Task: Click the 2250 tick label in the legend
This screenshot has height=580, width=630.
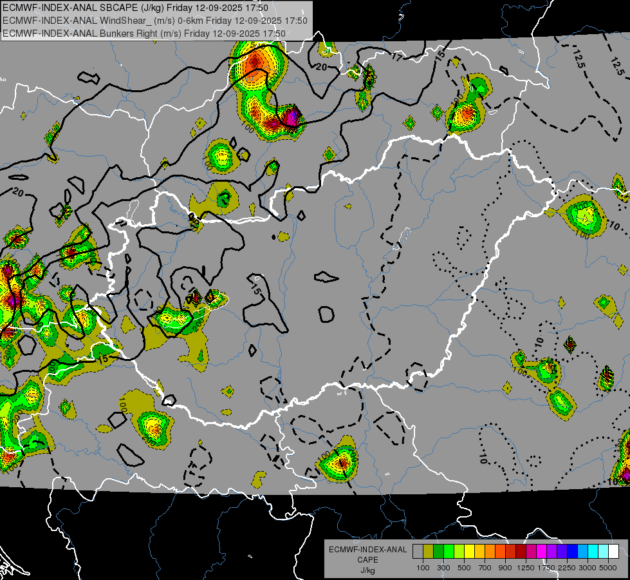Action: pyautogui.click(x=568, y=568)
